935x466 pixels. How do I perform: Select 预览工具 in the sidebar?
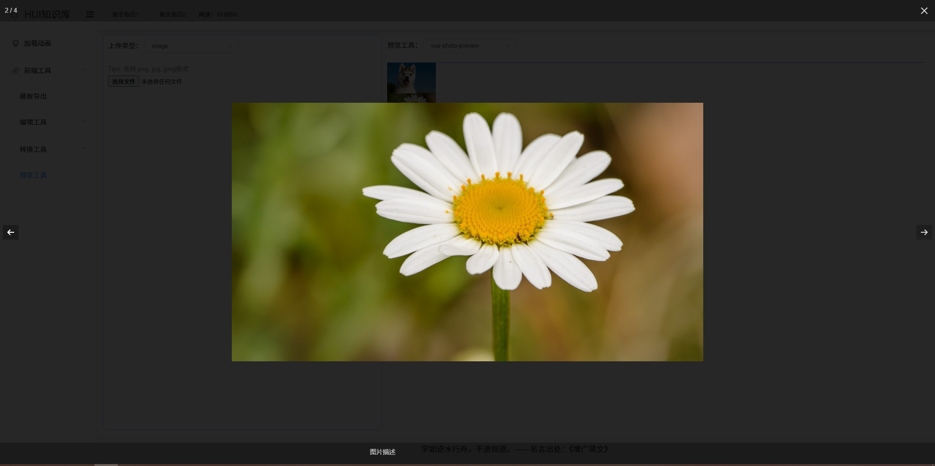33,175
